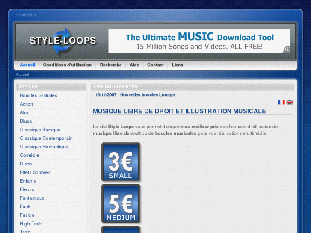Click the ad info icon
Image resolution: width=311 pixels, height=233 pixels.
pos(287,49)
